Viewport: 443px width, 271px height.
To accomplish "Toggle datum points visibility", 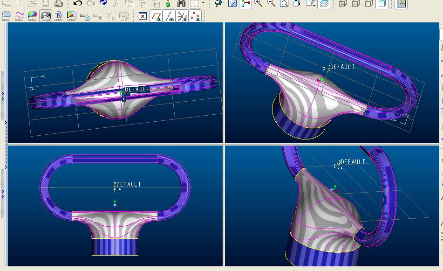I will click(x=195, y=16).
